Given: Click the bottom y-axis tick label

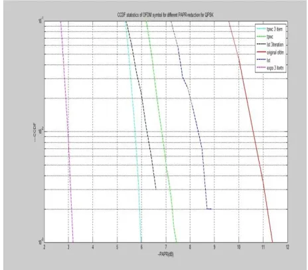Looking at the screenshot, I should point(40,241).
